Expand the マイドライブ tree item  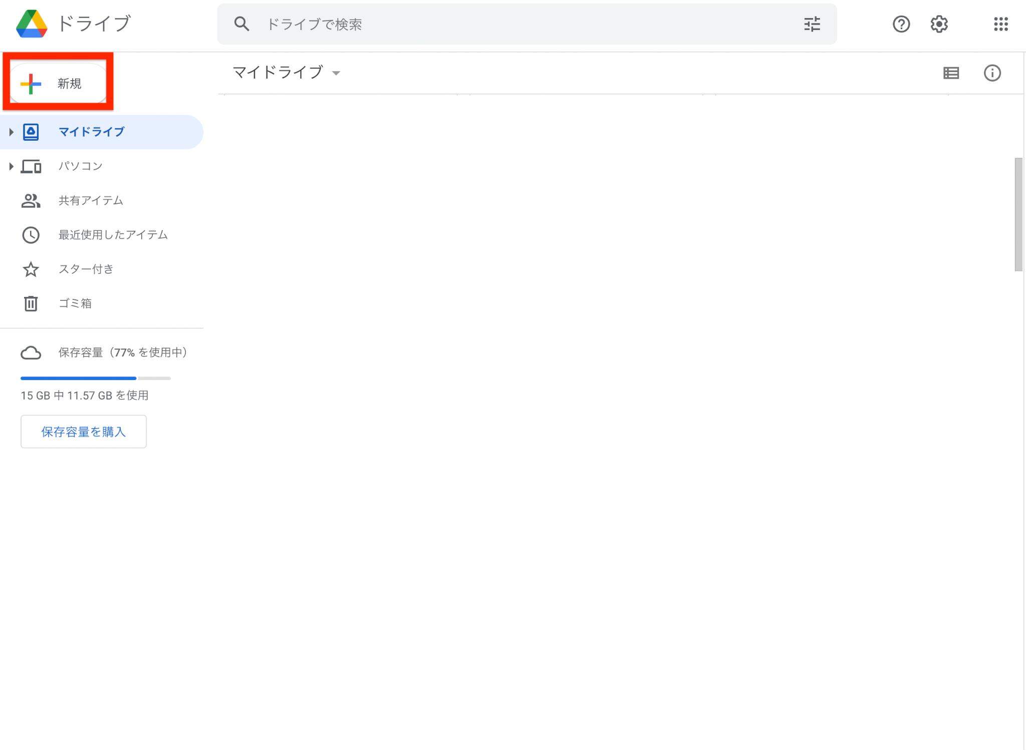pyautogui.click(x=11, y=132)
